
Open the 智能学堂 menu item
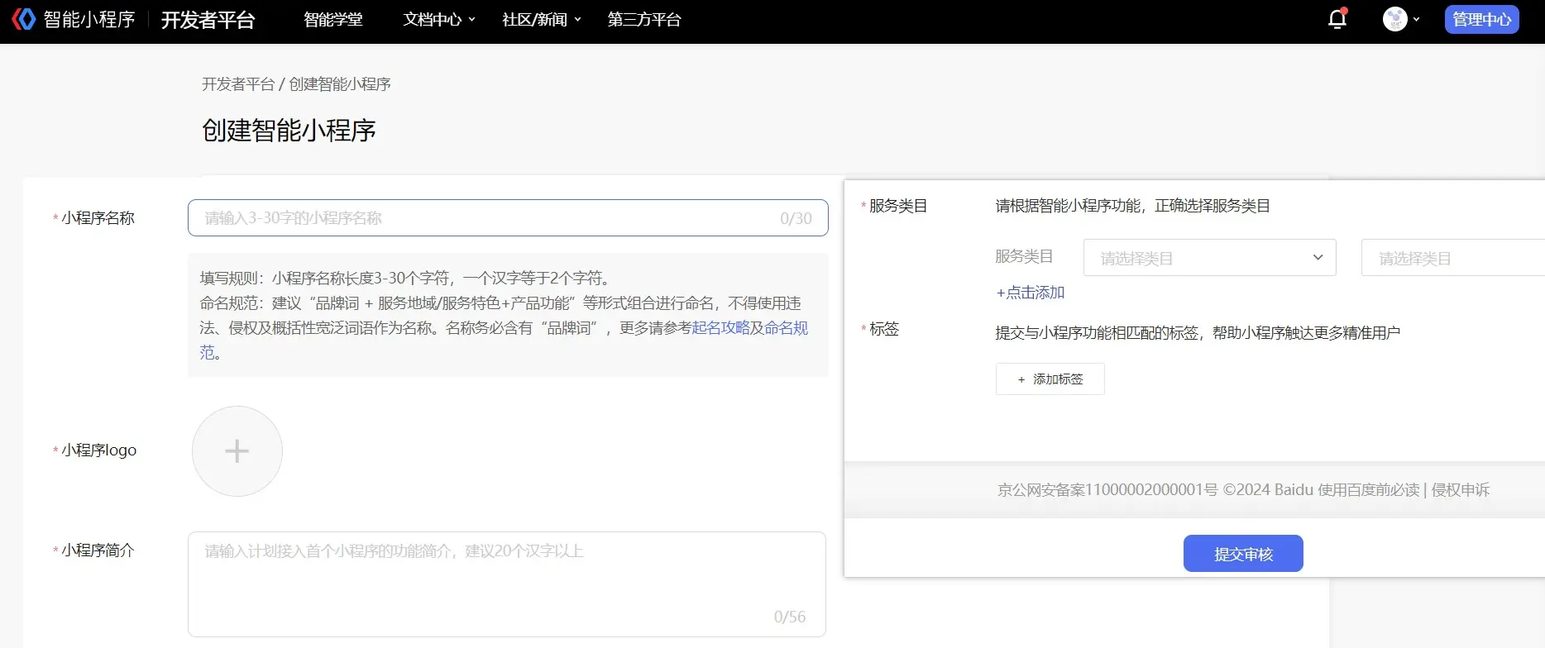pyautogui.click(x=333, y=20)
